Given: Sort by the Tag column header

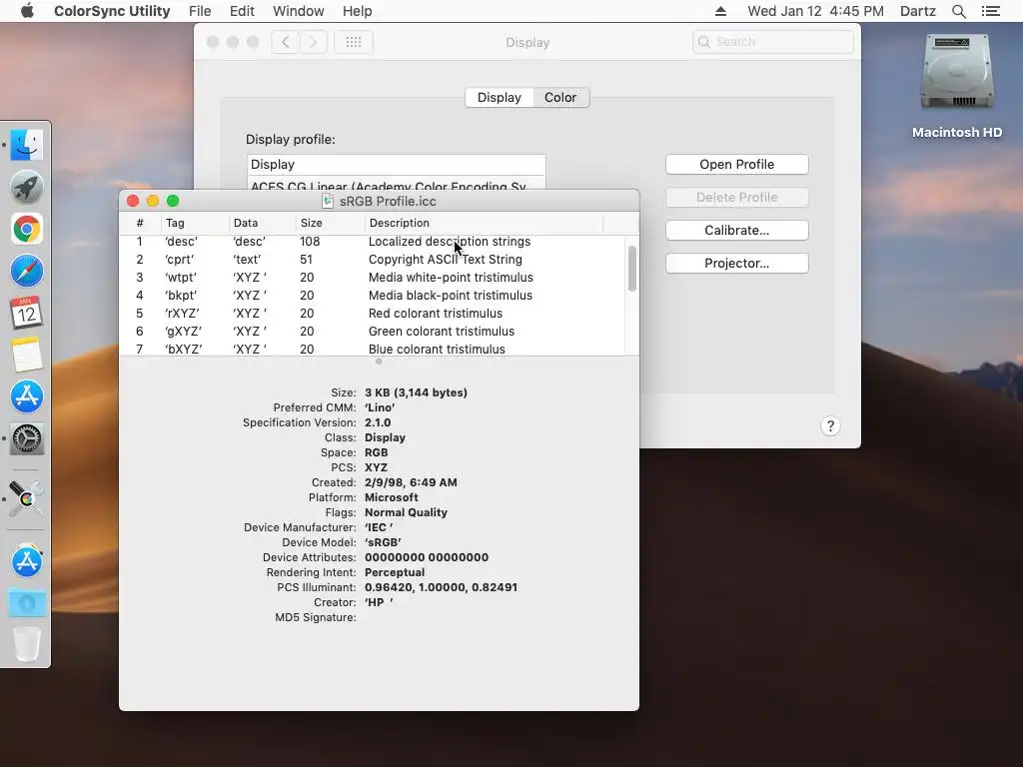Looking at the screenshot, I should pos(195,223).
